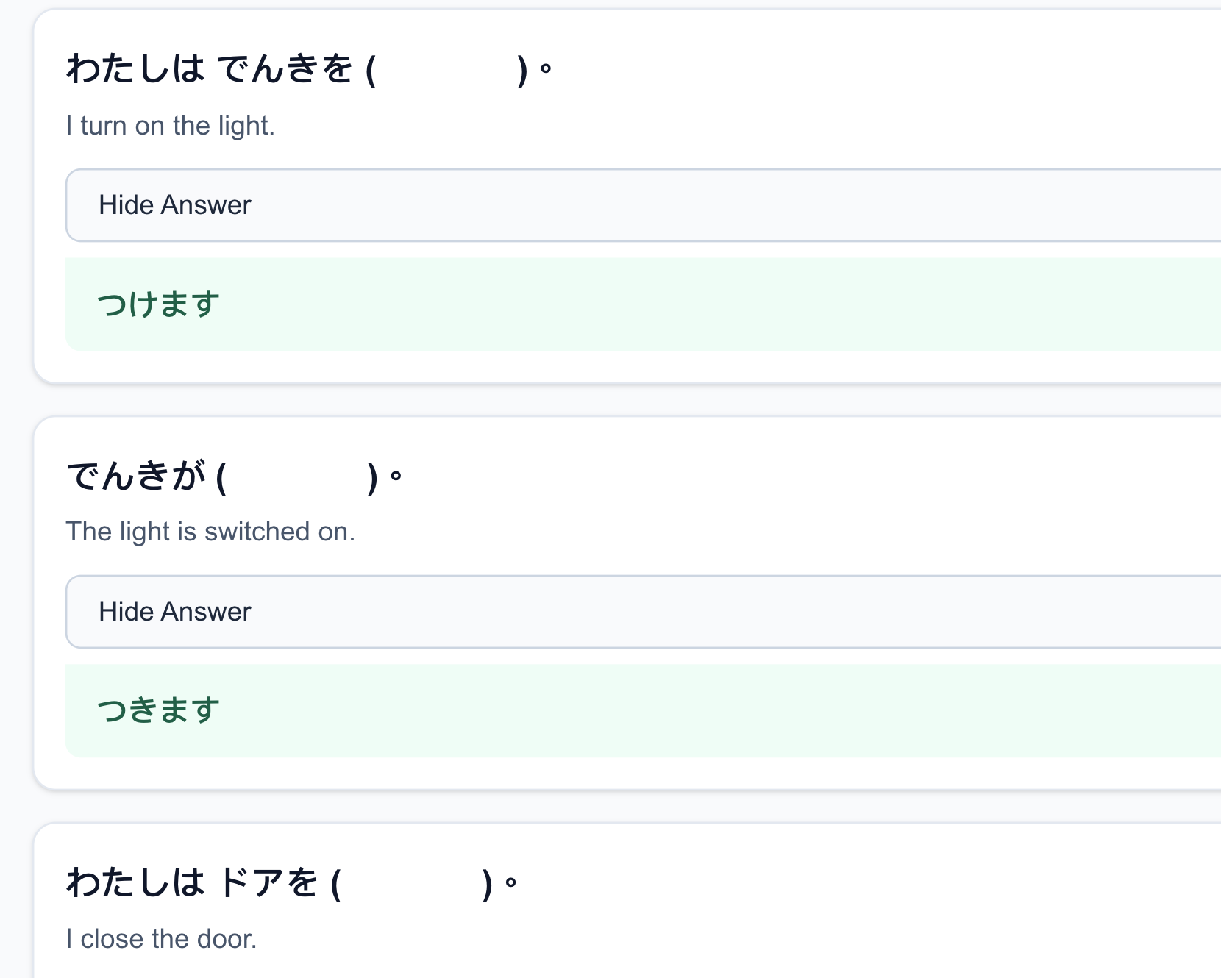This screenshot has width=1221, height=978.
Task: Collapse the answer for the first question
Action: pos(175,204)
